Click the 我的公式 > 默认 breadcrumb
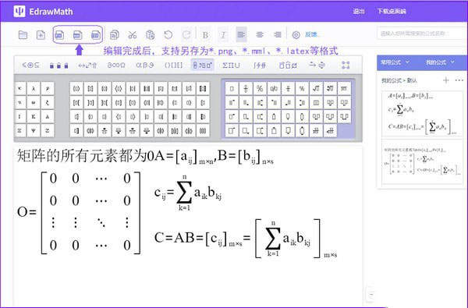This screenshot has height=308, width=468. [399, 80]
